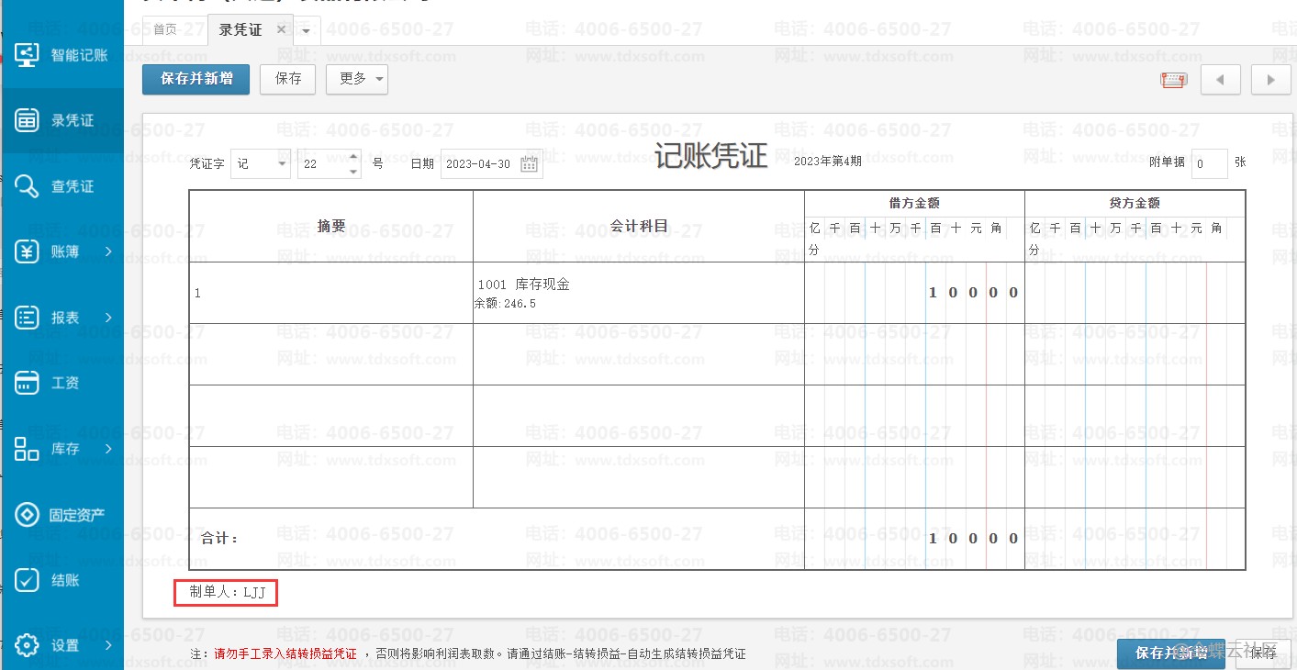Open the 智能记账 sidebar icon
Viewport: 1297px width, 670px height.
27,55
